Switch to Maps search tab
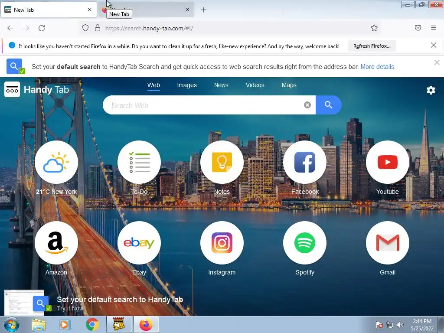The height and width of the screenshot is (333, 444). point(289,85)
